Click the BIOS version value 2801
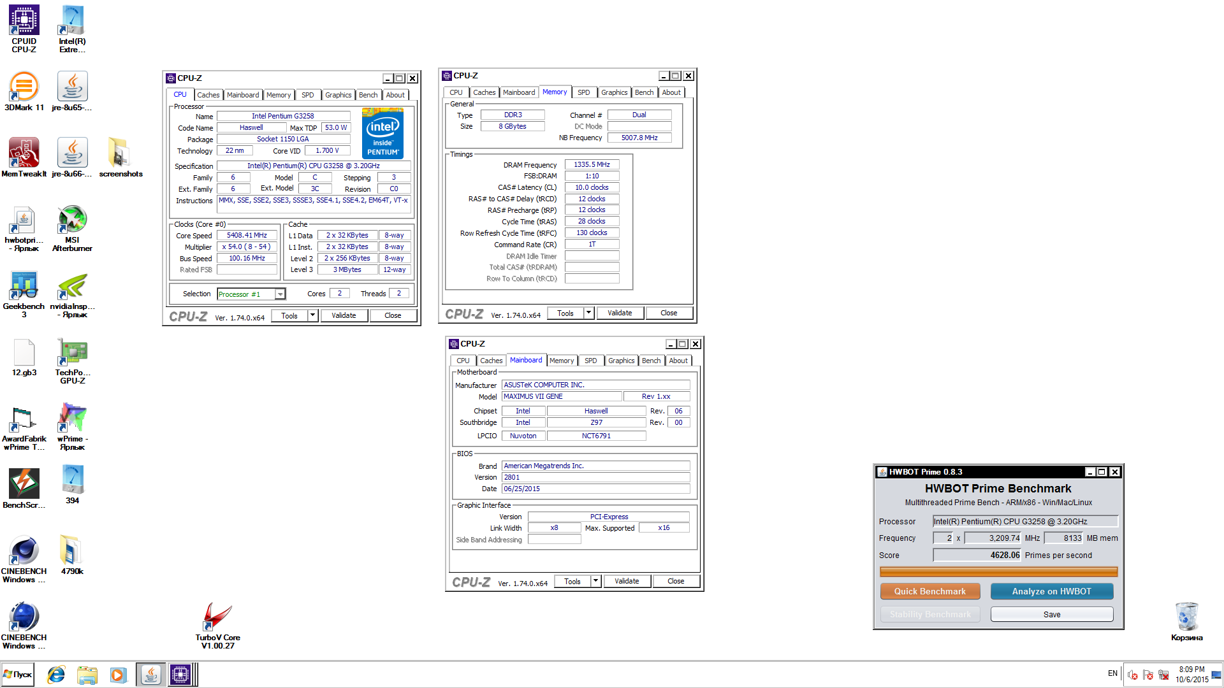 tap(595, 477)
